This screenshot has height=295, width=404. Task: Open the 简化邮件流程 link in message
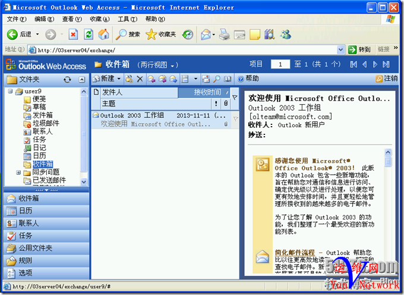point(295,252)
